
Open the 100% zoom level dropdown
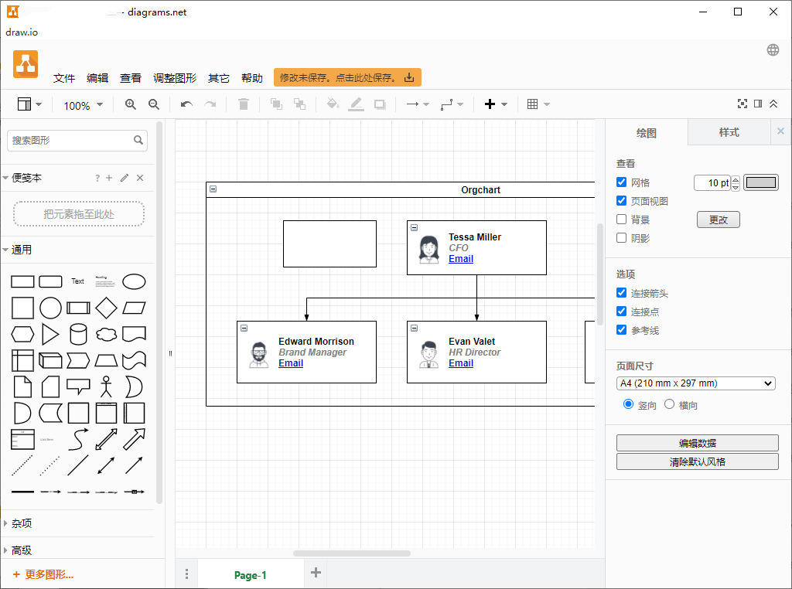(x=83, y=105)
